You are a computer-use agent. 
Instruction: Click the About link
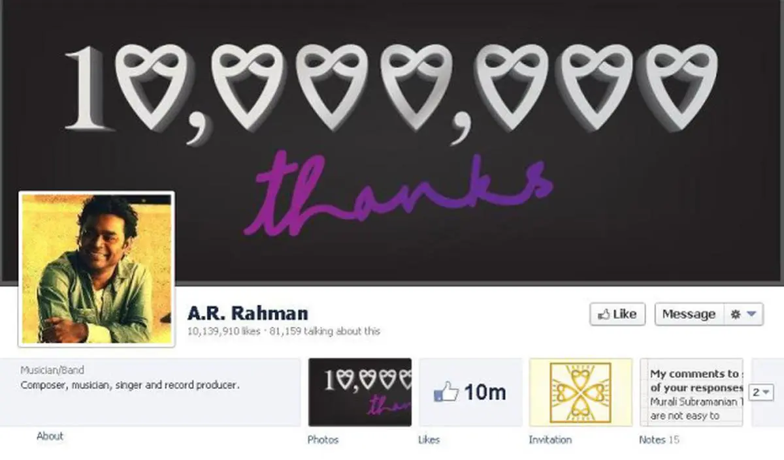(x=50, y=436)
